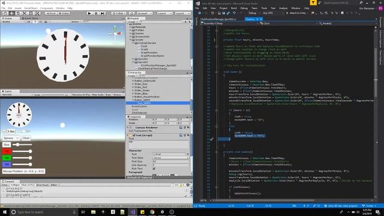The height and width of the screenshot is (216, 384).
Task: Toggle Global handle rotation in Unity
Action: (64, 13)
